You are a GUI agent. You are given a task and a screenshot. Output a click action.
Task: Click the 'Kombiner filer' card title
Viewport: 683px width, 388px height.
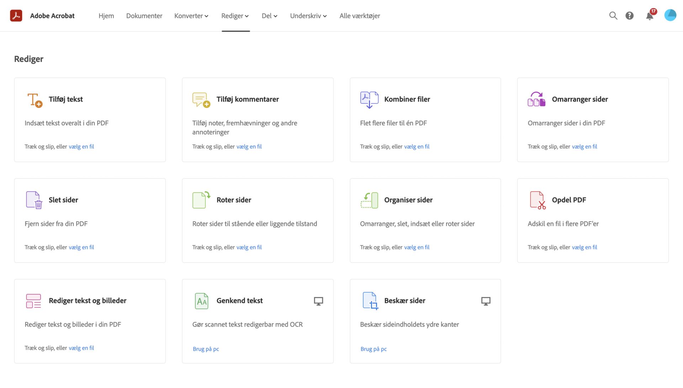click(407, 99)
